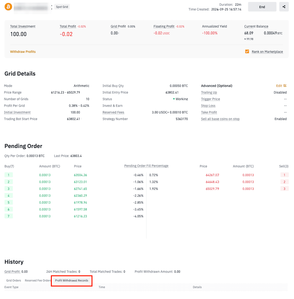The image size is (294, 299).
Task: Click Event Type column header
Action: coord(12,287)
